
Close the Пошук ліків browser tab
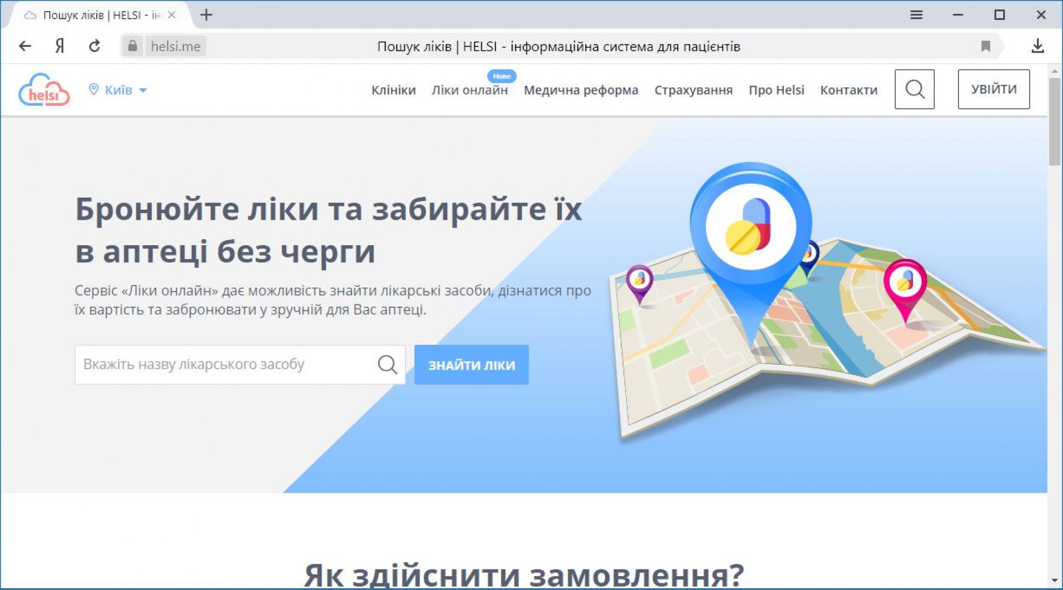coord(172,15)
